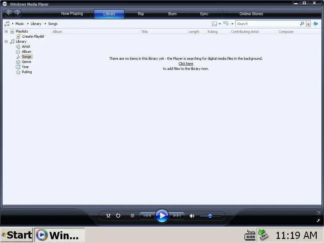Sort by the Album column header
Viewport: 324px width, 243px height.
[x=89, y=32]
